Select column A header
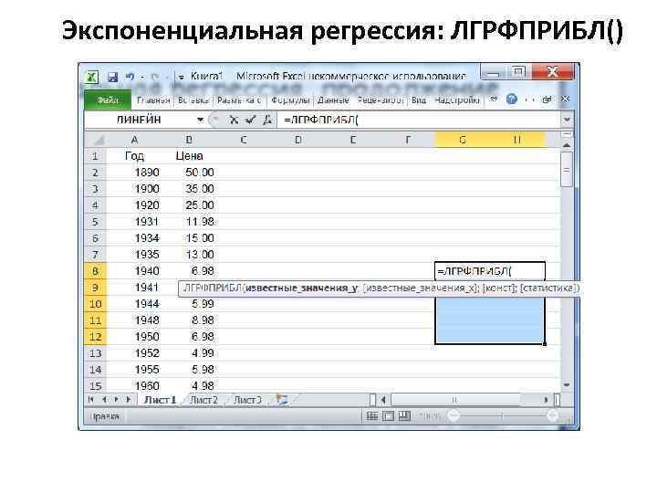Image resolution: width=657 pixels, height=493 pixels. coord(134,140)
